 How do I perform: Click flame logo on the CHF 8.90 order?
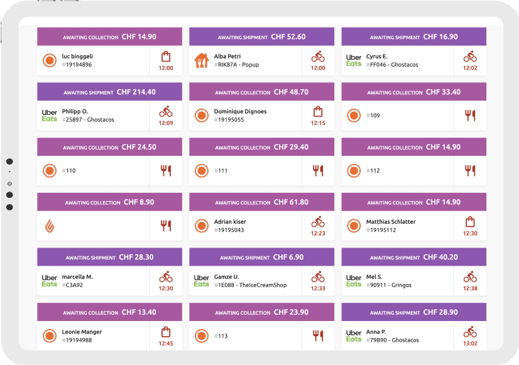click(x=49, y=226)
